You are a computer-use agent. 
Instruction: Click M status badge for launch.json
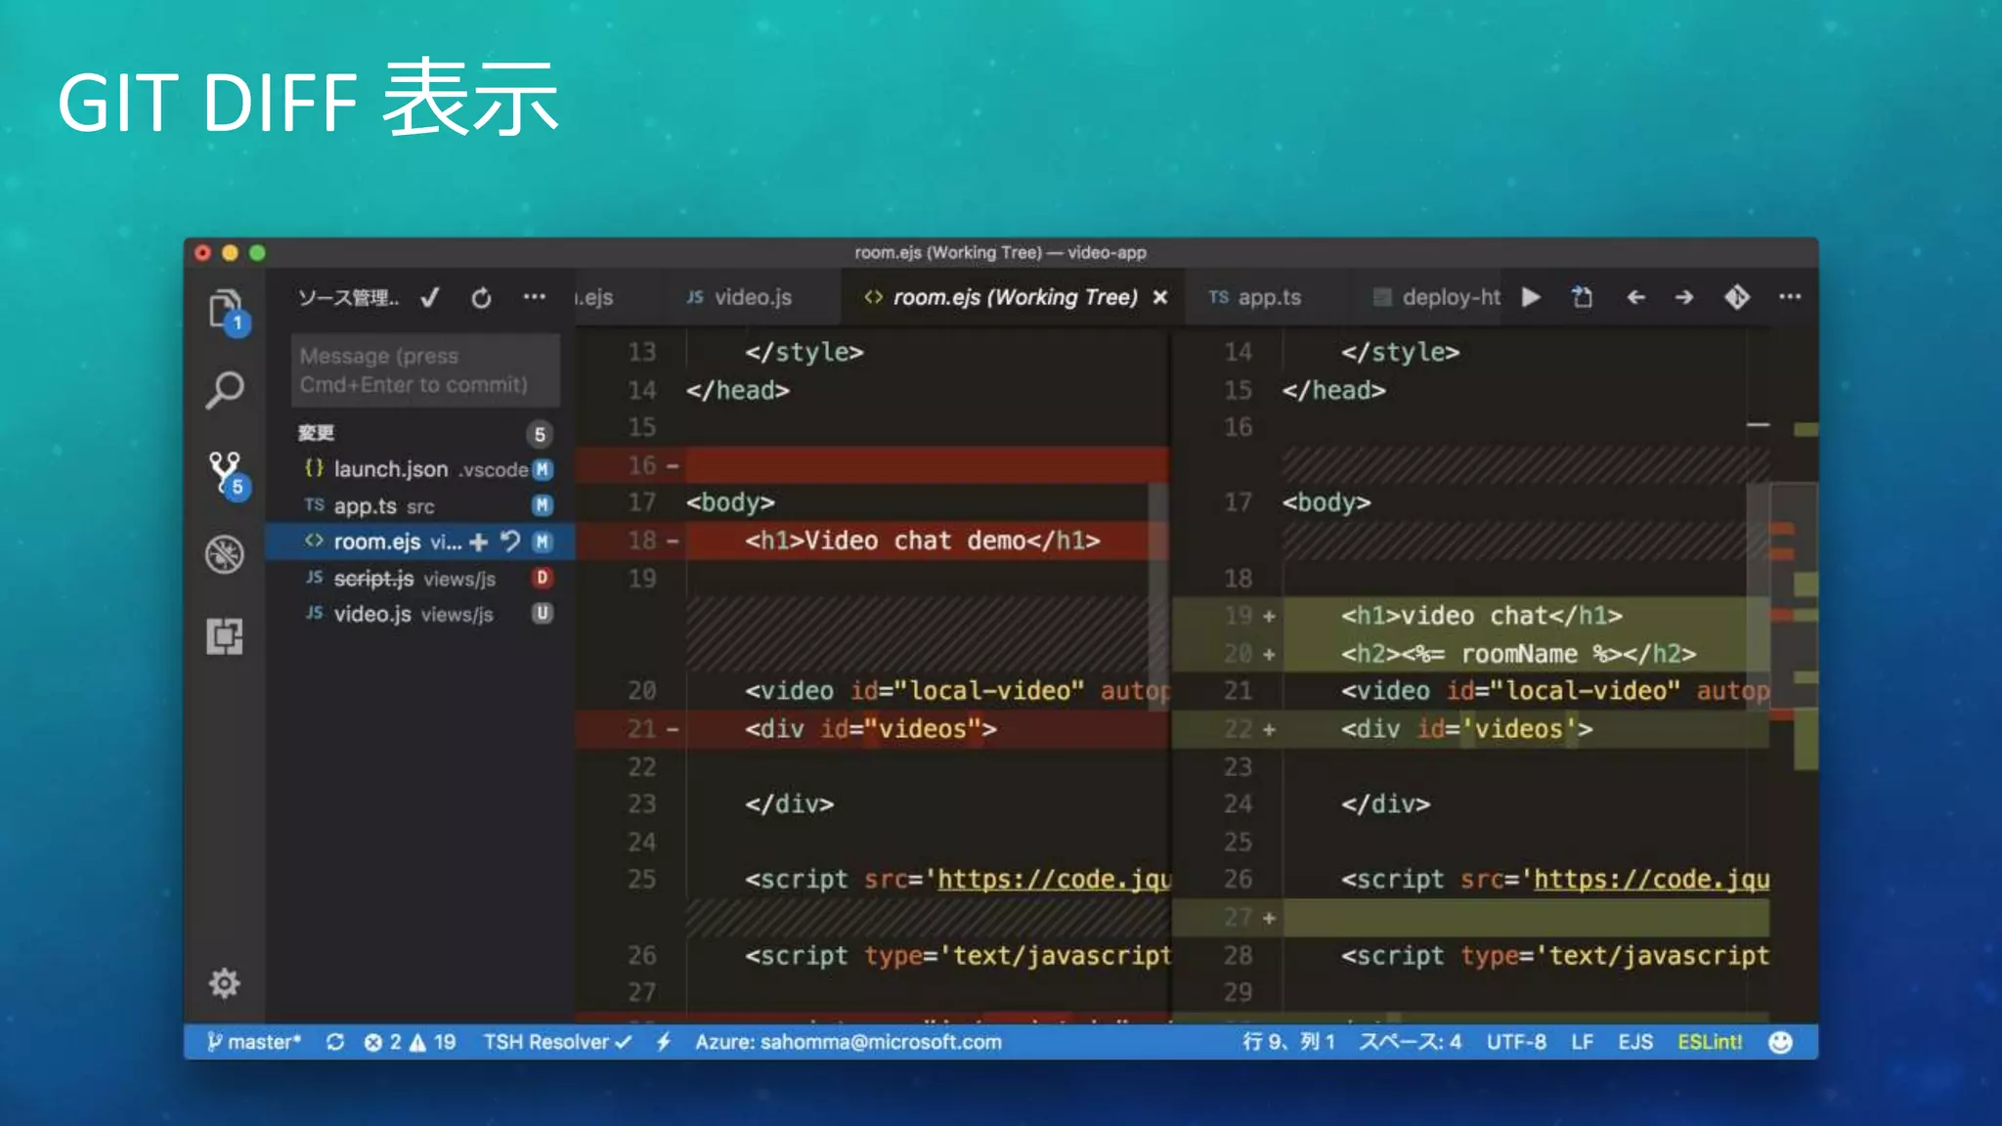[542, 469]
